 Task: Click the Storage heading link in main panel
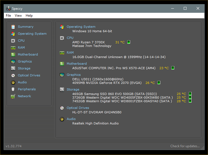pos(73,89)
